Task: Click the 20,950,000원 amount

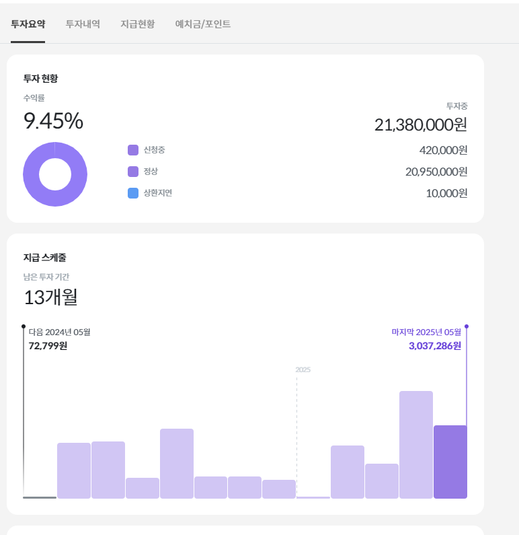Action: click(x=436, y=172)
